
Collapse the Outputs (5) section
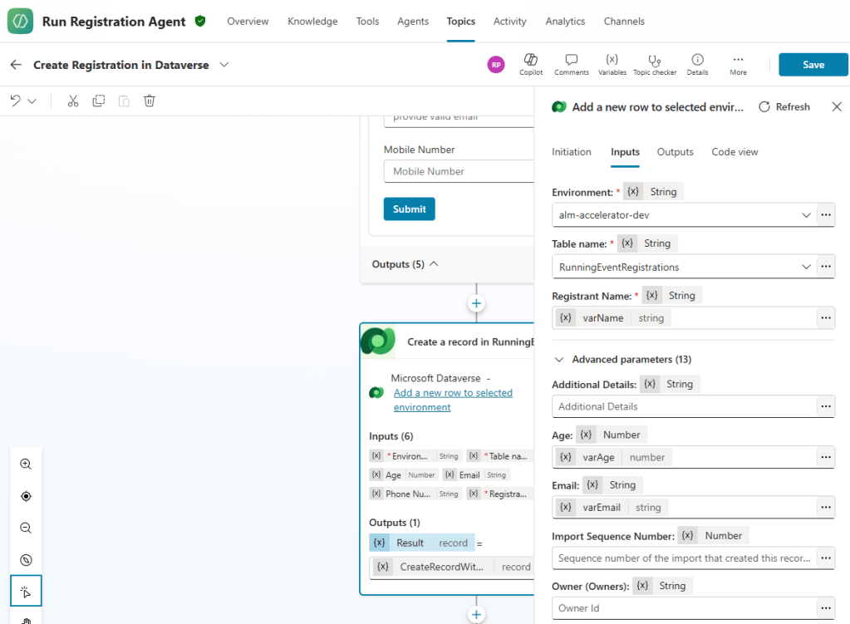pos(433,264)
